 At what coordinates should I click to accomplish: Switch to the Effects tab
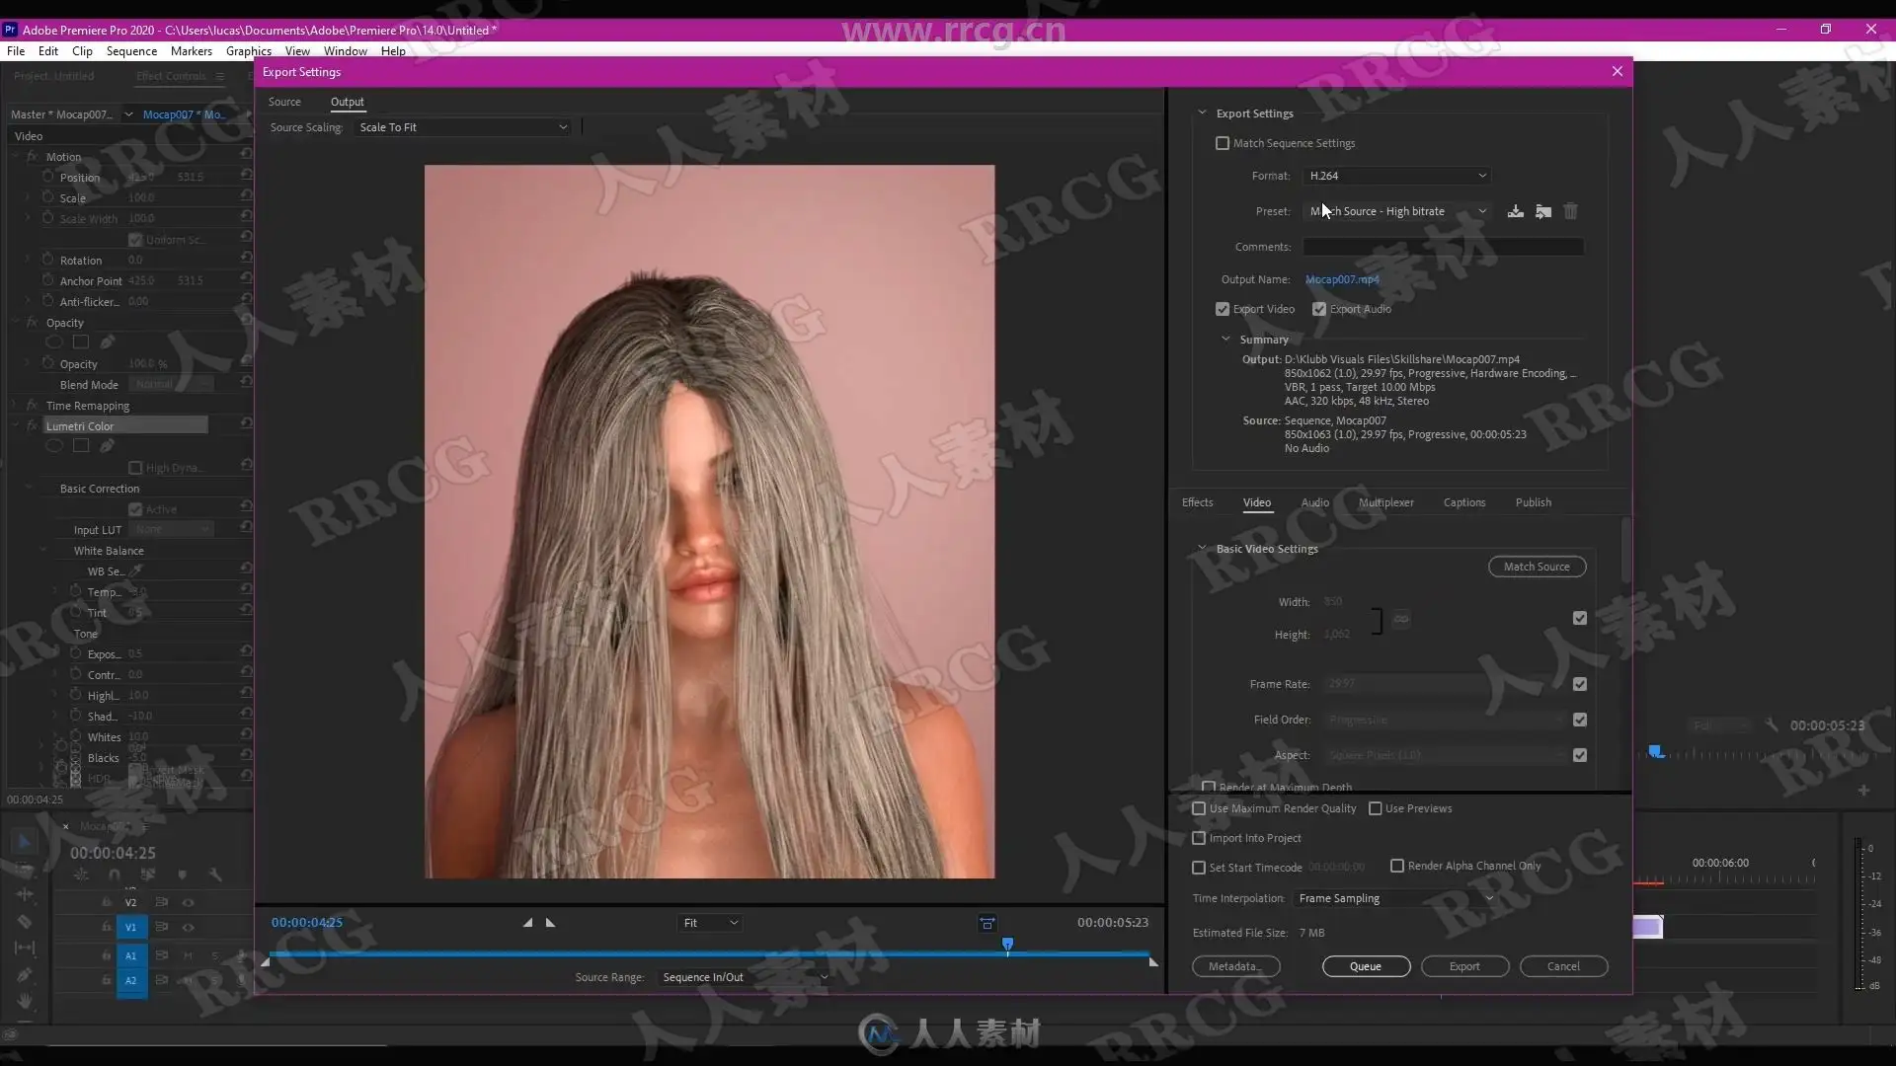point(1197,502)
